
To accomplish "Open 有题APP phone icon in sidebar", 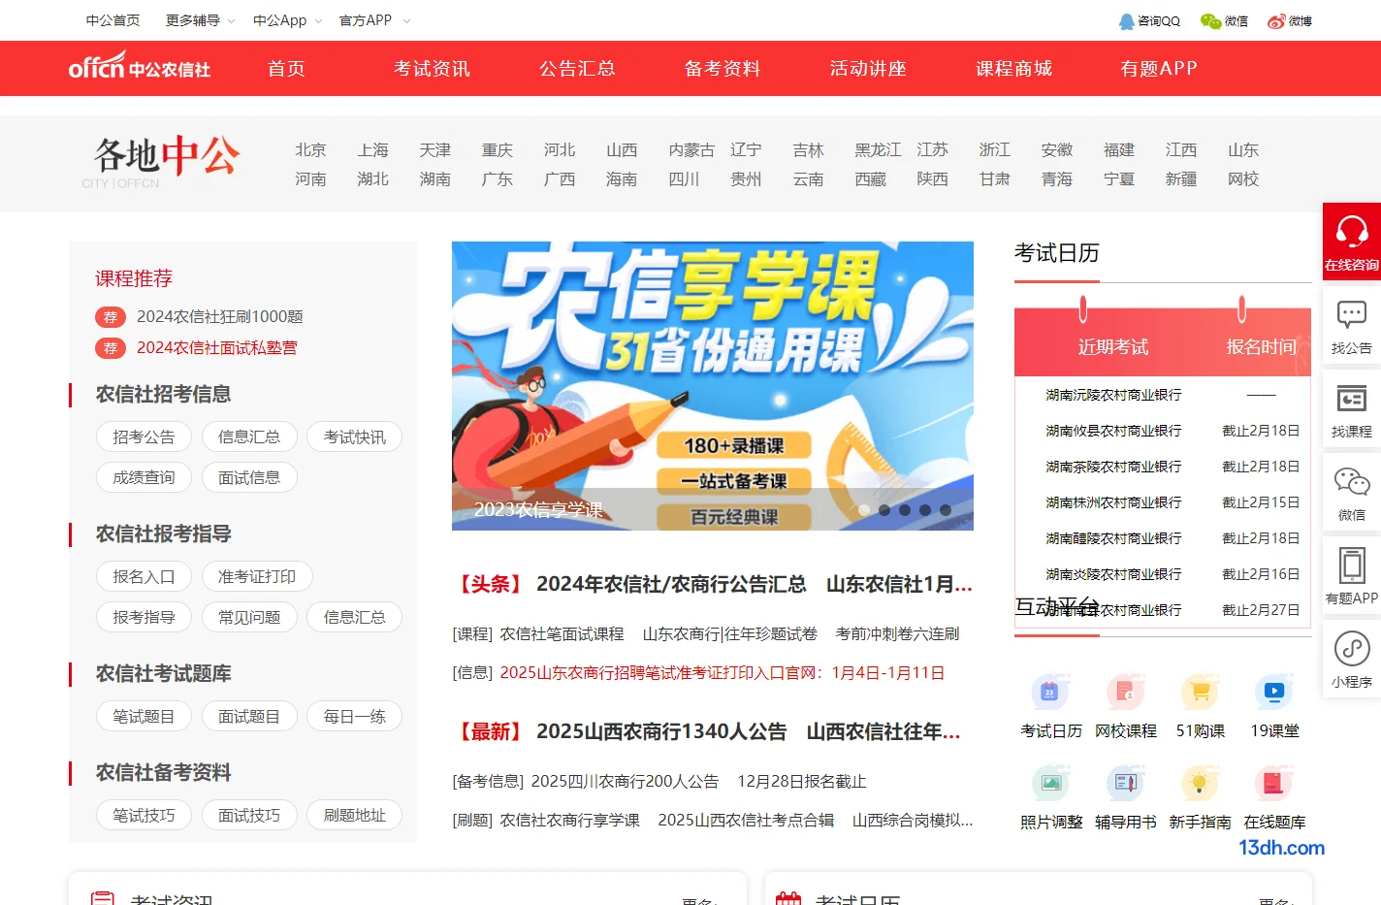I will 1352,576.
